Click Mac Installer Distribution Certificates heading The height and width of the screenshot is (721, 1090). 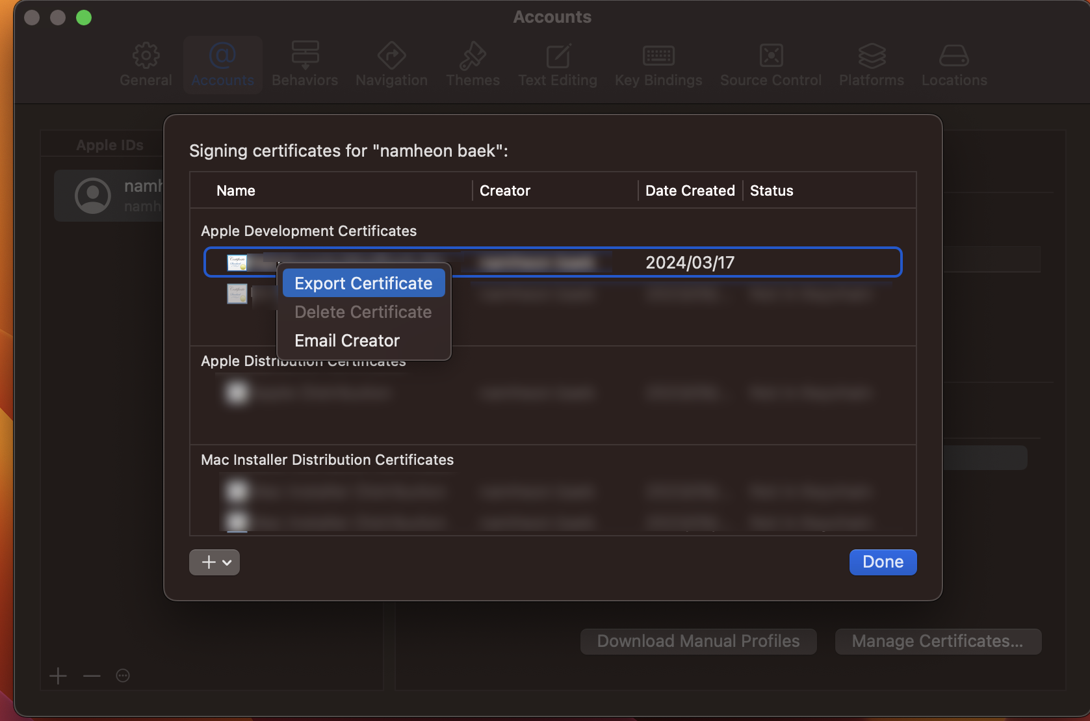click(x=328, y=460)
